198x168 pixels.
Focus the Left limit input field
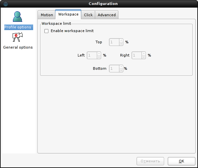coord(92,55)
